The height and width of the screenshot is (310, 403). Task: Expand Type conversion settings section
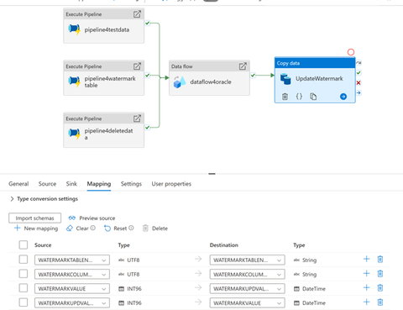coord(44,199)
